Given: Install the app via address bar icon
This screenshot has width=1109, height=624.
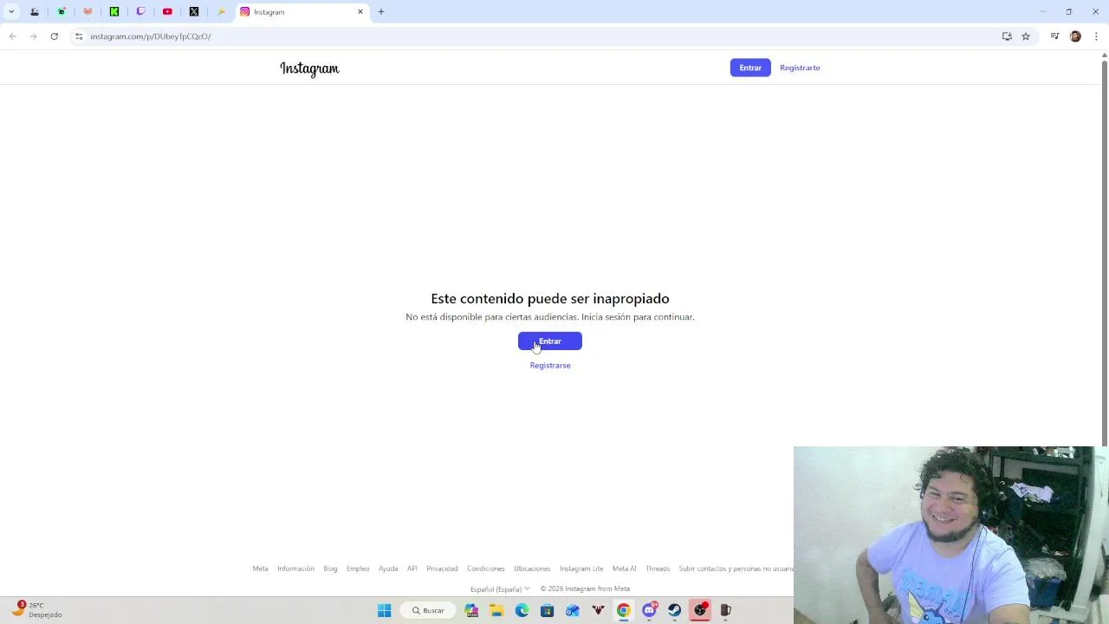Looking at the screenshot, I should pyautogui.click(x=1007, y=36).
